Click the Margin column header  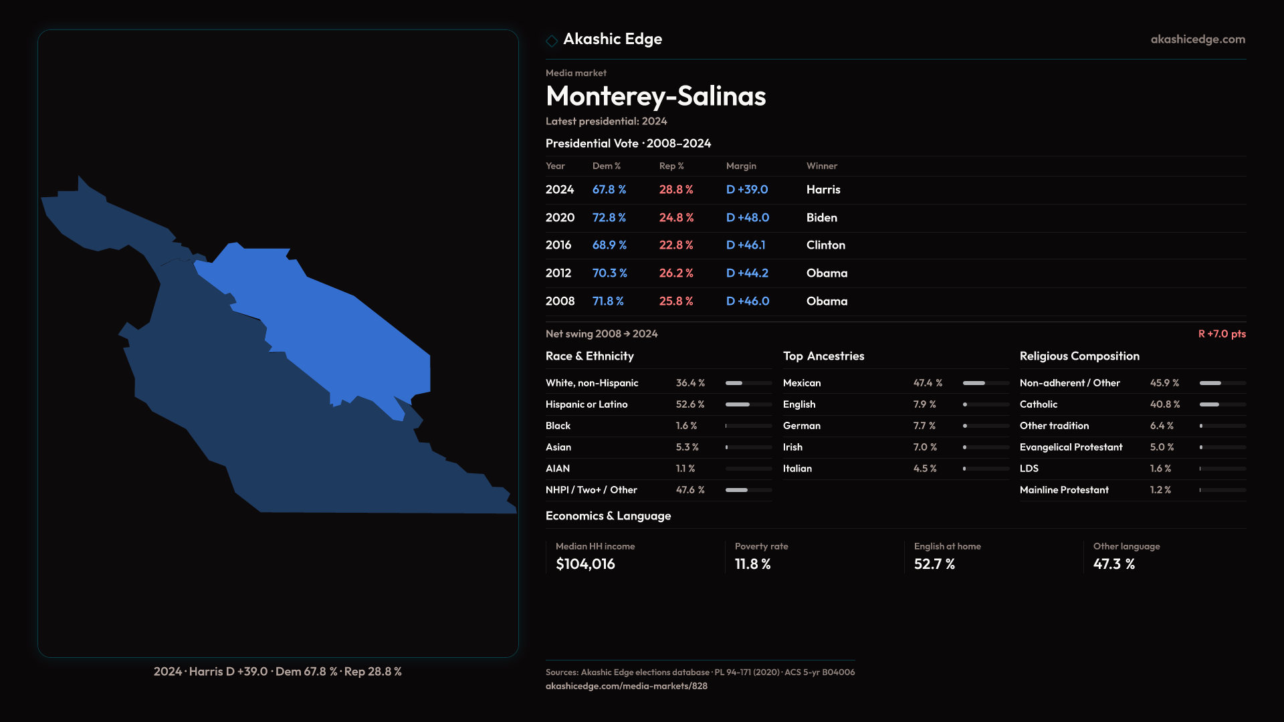(x=741, y=166)
